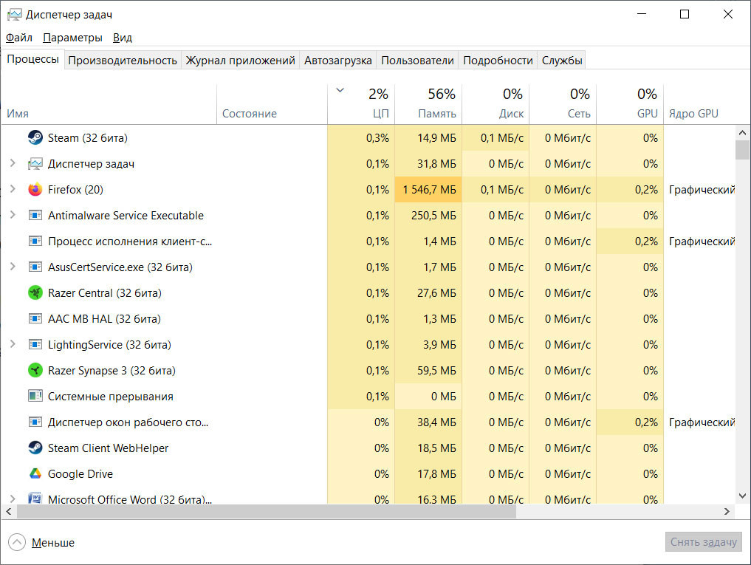Click the LightingService process icon

[35, 345]
